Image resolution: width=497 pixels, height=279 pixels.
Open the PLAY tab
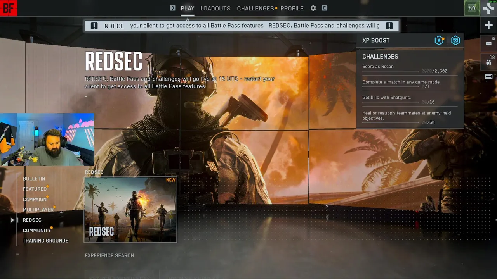pos(187,8)
